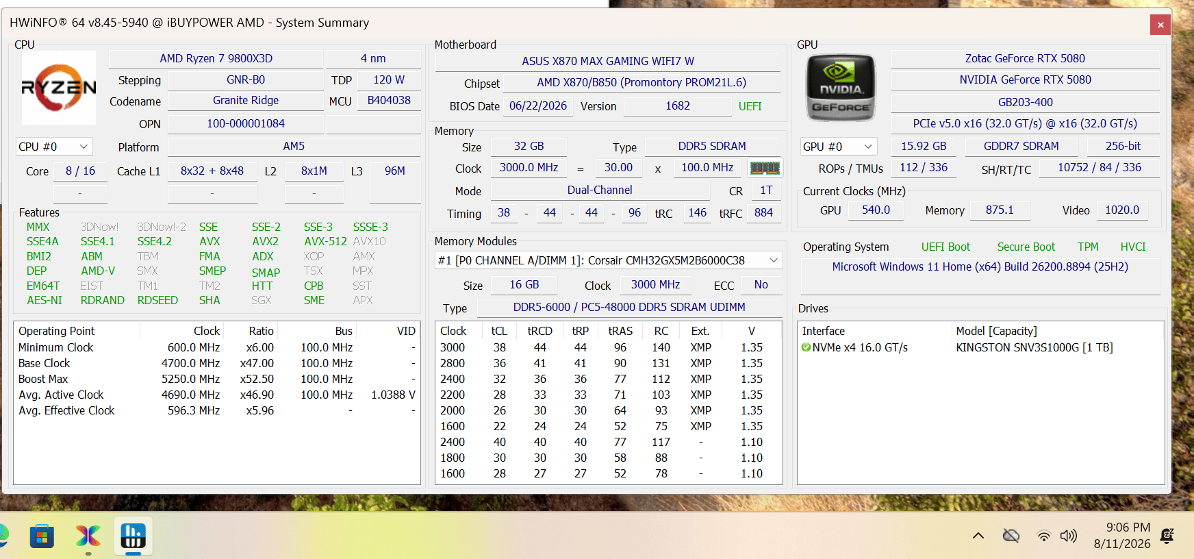1194x559 pixels.
Task: Click the HWiNFO taskbar icon
Action: 133,536
